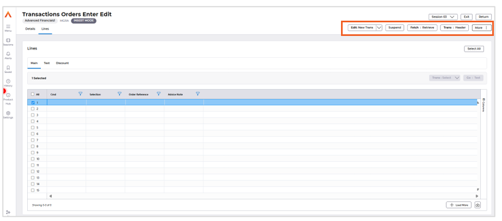Select the Main sub-tab

click(x=34, y=63)
